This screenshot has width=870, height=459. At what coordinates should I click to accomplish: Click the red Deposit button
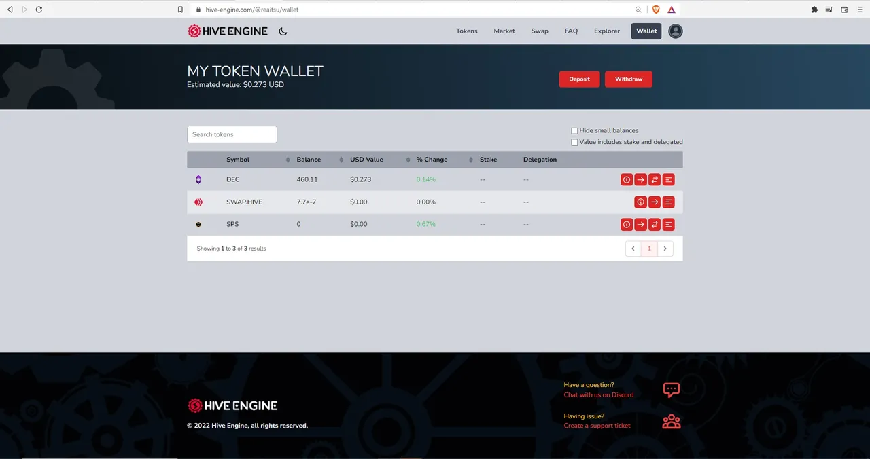tap(580, 79)
